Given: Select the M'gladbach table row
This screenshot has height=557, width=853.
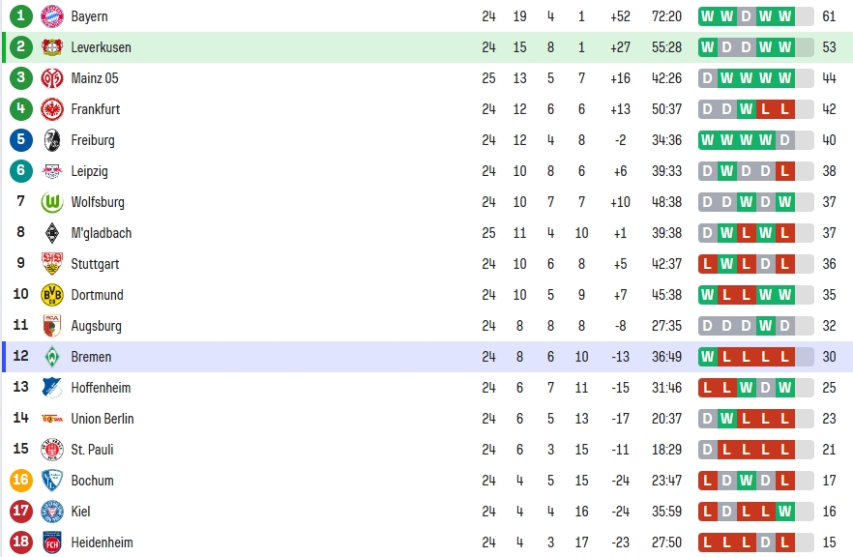Looking at the screenshot, I should [x=426, y=233].
